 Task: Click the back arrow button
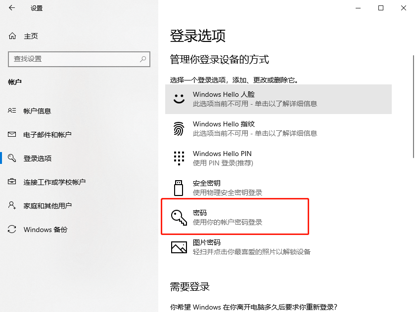point(11,8)
